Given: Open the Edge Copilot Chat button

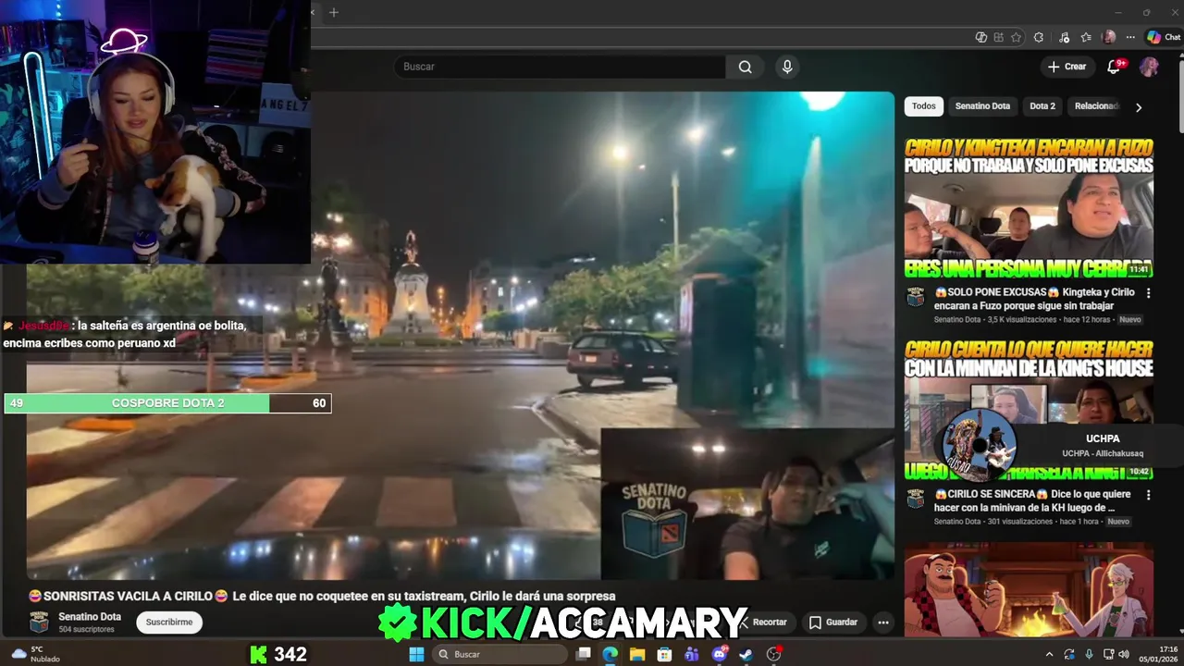Looking at the screenshot, I should 1164,37.
